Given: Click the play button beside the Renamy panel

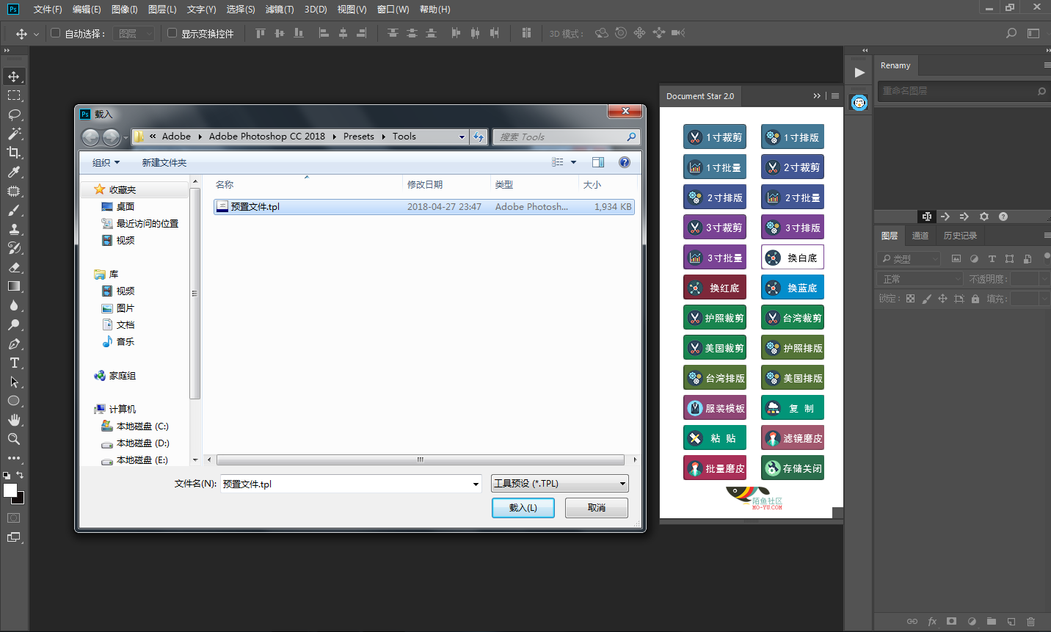Looking at the screenshot, I should (859, 73).
